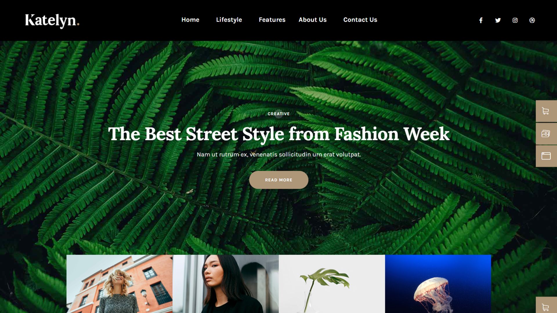557x313 pixels.
Task: Click the Katelyn logo
Action: pos(52,21)
